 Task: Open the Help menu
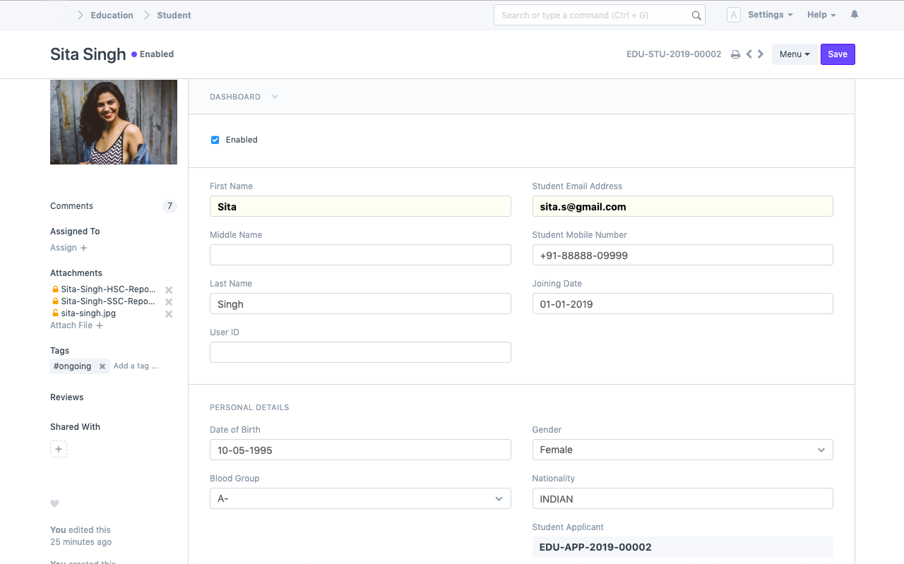[x=821, y=15]
